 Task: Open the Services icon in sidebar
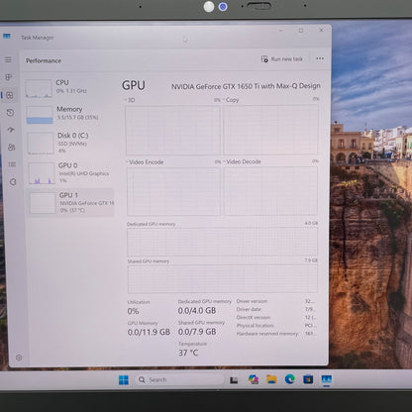[x=13, y=181]
